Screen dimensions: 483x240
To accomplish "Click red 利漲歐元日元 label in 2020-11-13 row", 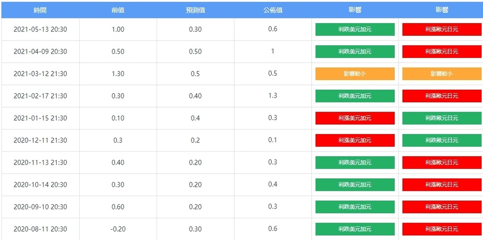I will click(441, 162).
